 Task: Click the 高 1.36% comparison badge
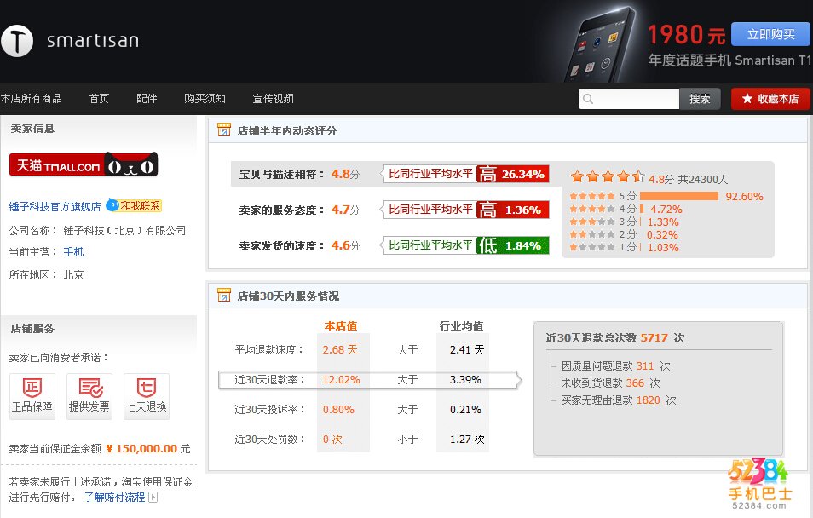tap(513, 210)
